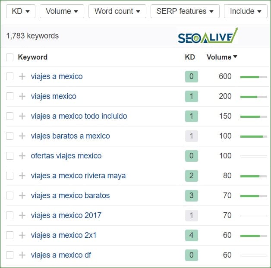Open 'viajes a mexico 2017' link
The image size is (271, 268).
[66, 215]
